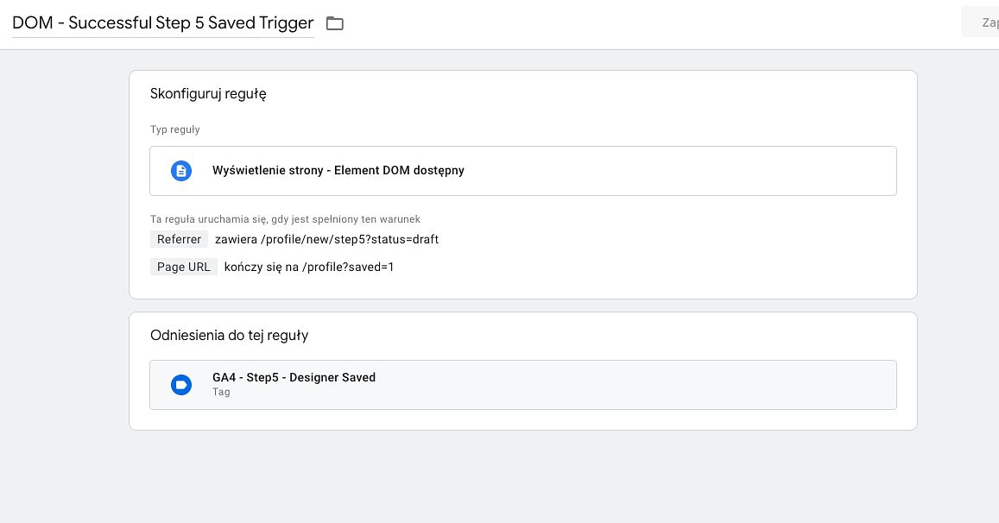Open the 'Wyświetlenie strony - Element DOM dostępny' trigger type

[x=338, y=171]
